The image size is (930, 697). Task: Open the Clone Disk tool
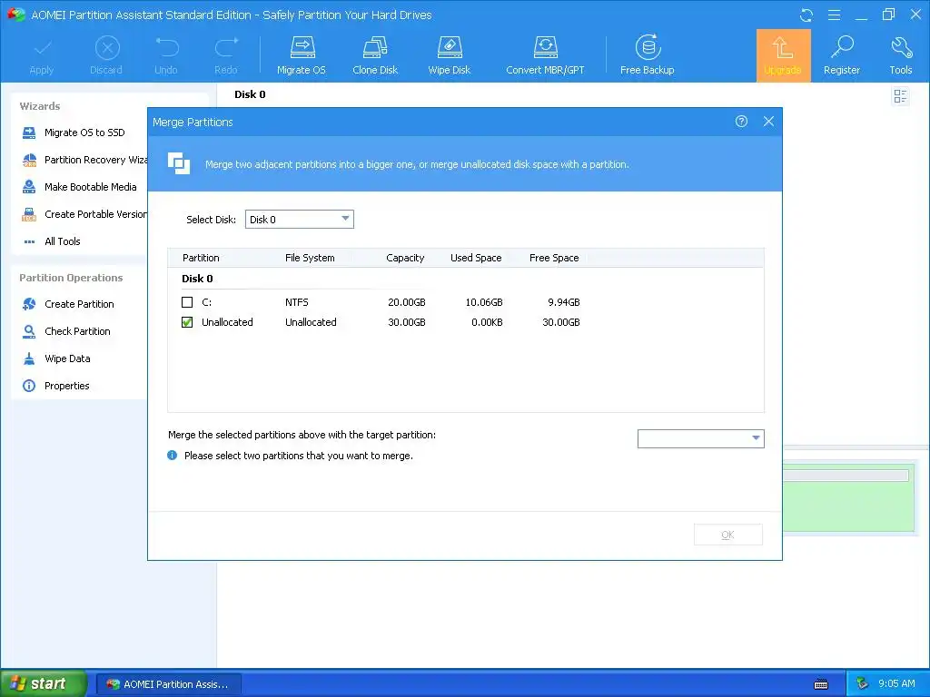(375, 55)
